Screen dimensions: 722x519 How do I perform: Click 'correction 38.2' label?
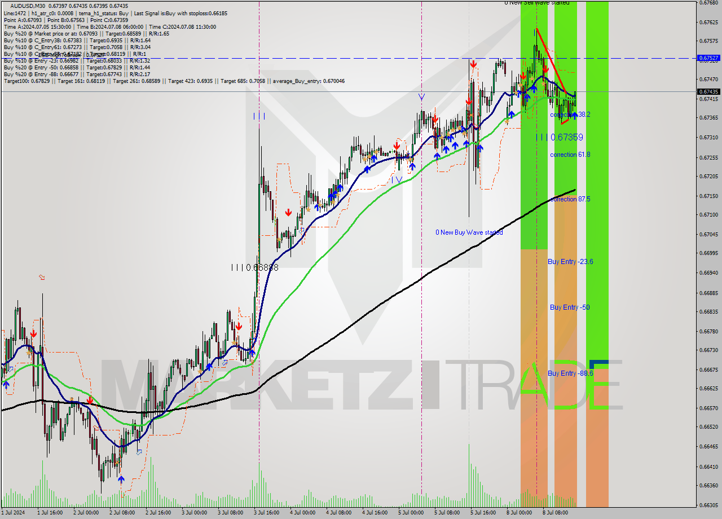(570, 115)
